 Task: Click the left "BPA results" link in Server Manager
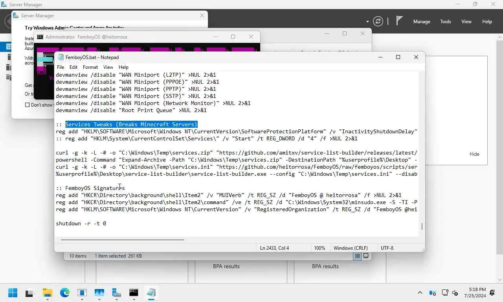click(x=226, y=266)
